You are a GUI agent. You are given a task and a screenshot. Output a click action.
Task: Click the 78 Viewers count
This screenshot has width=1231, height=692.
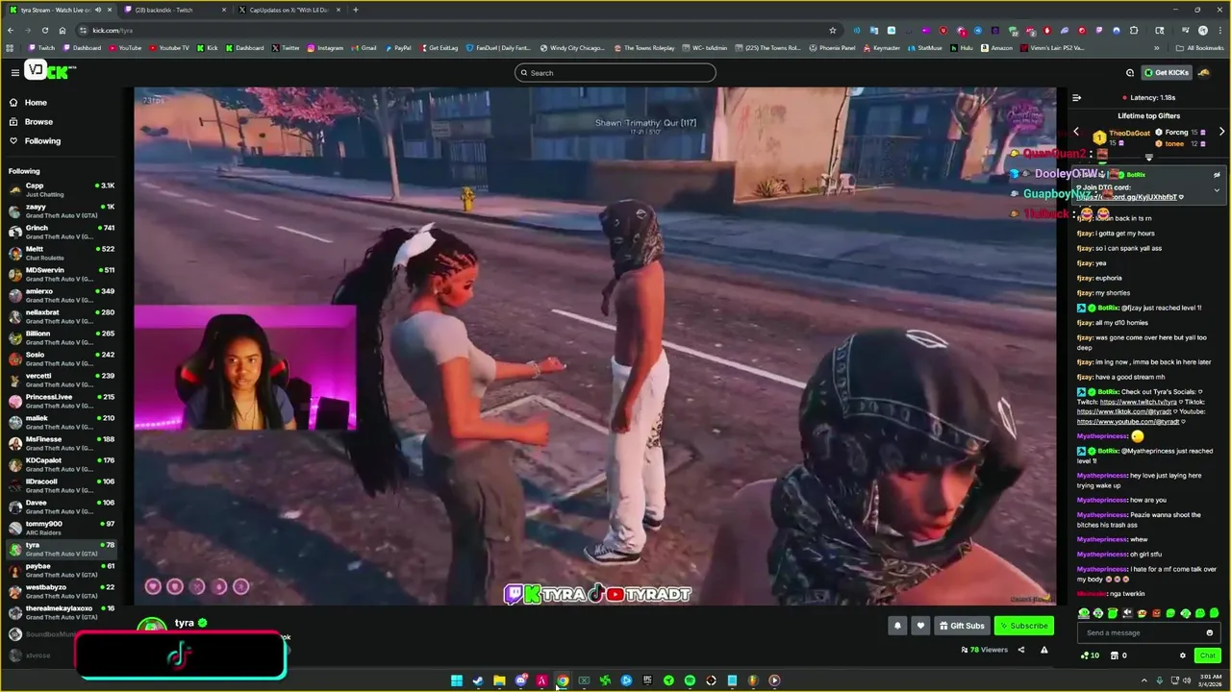click(x=984, y=650)
